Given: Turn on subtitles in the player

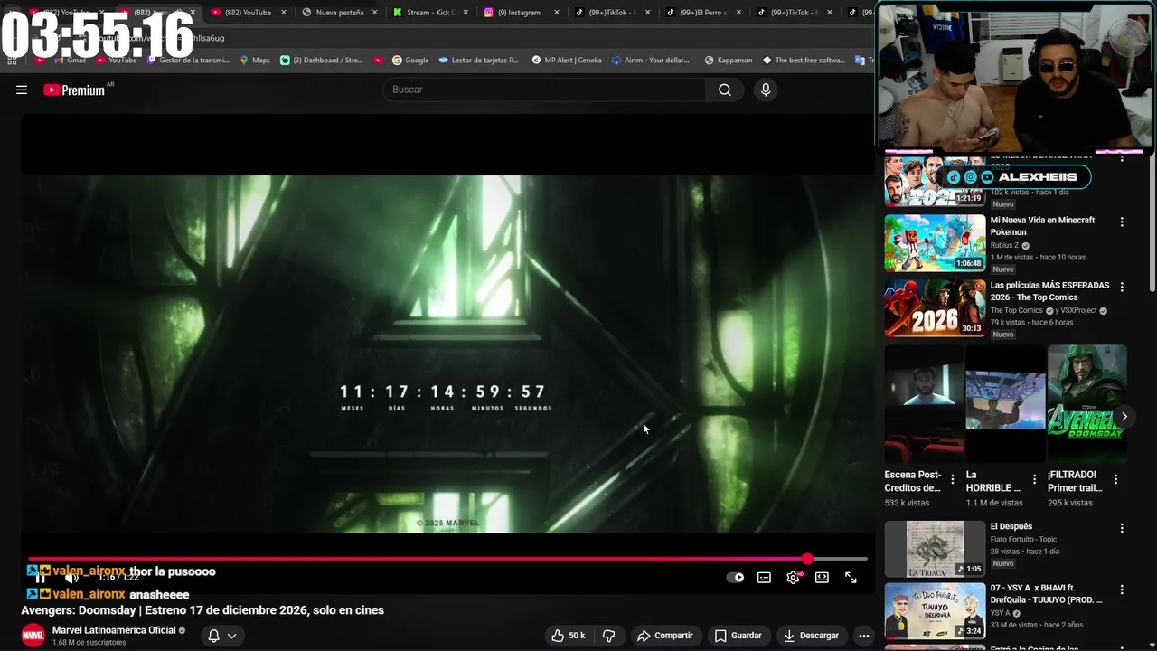Looking at the screenshot, I should click(764, 578).
